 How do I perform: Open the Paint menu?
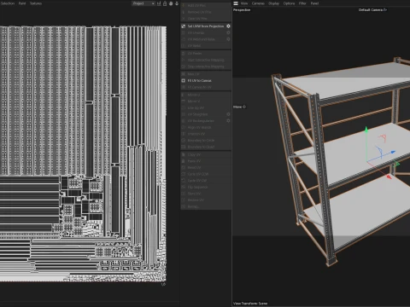22,3
